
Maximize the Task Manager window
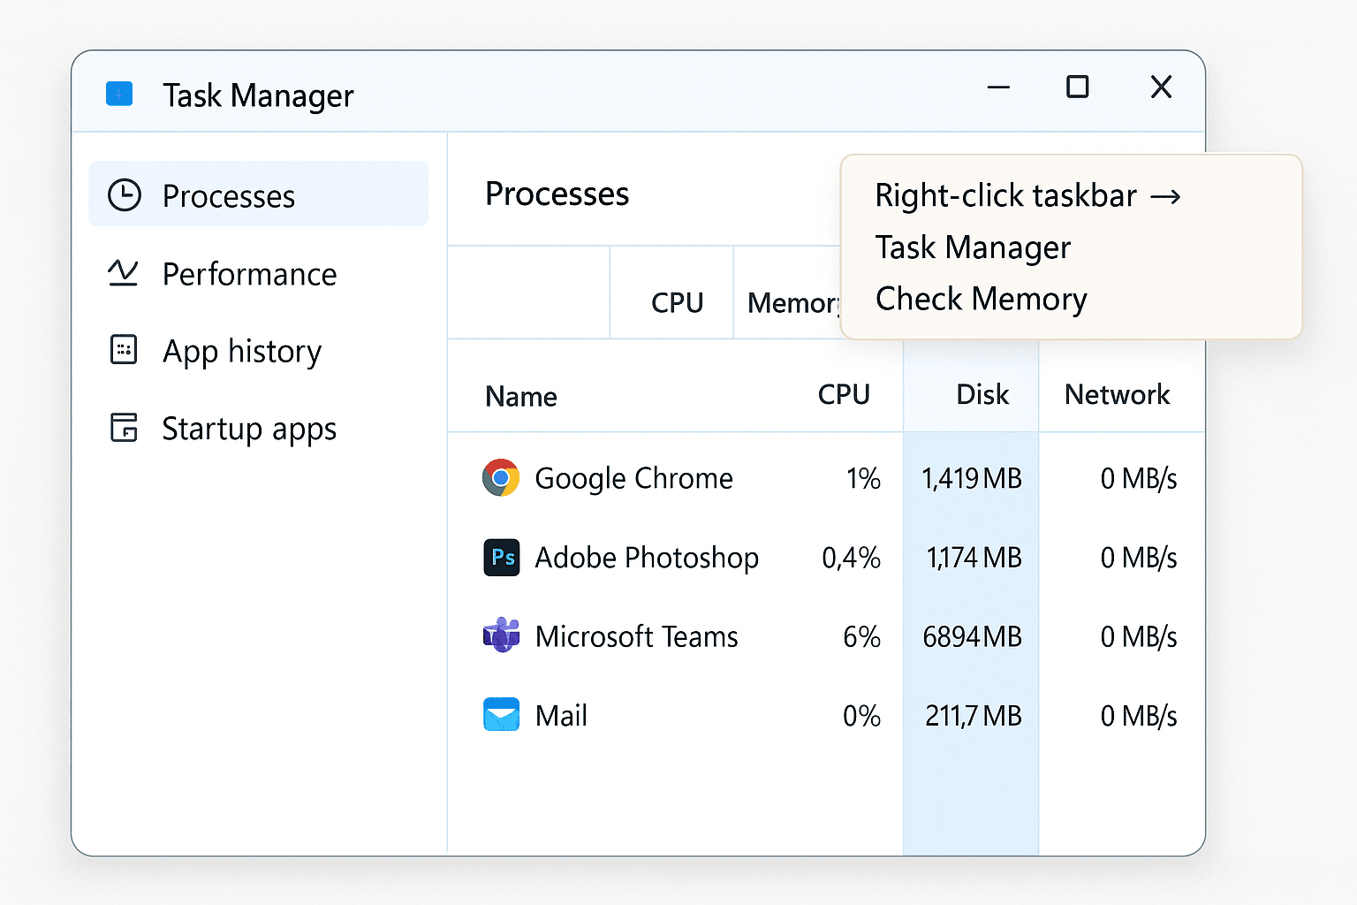1078,87
